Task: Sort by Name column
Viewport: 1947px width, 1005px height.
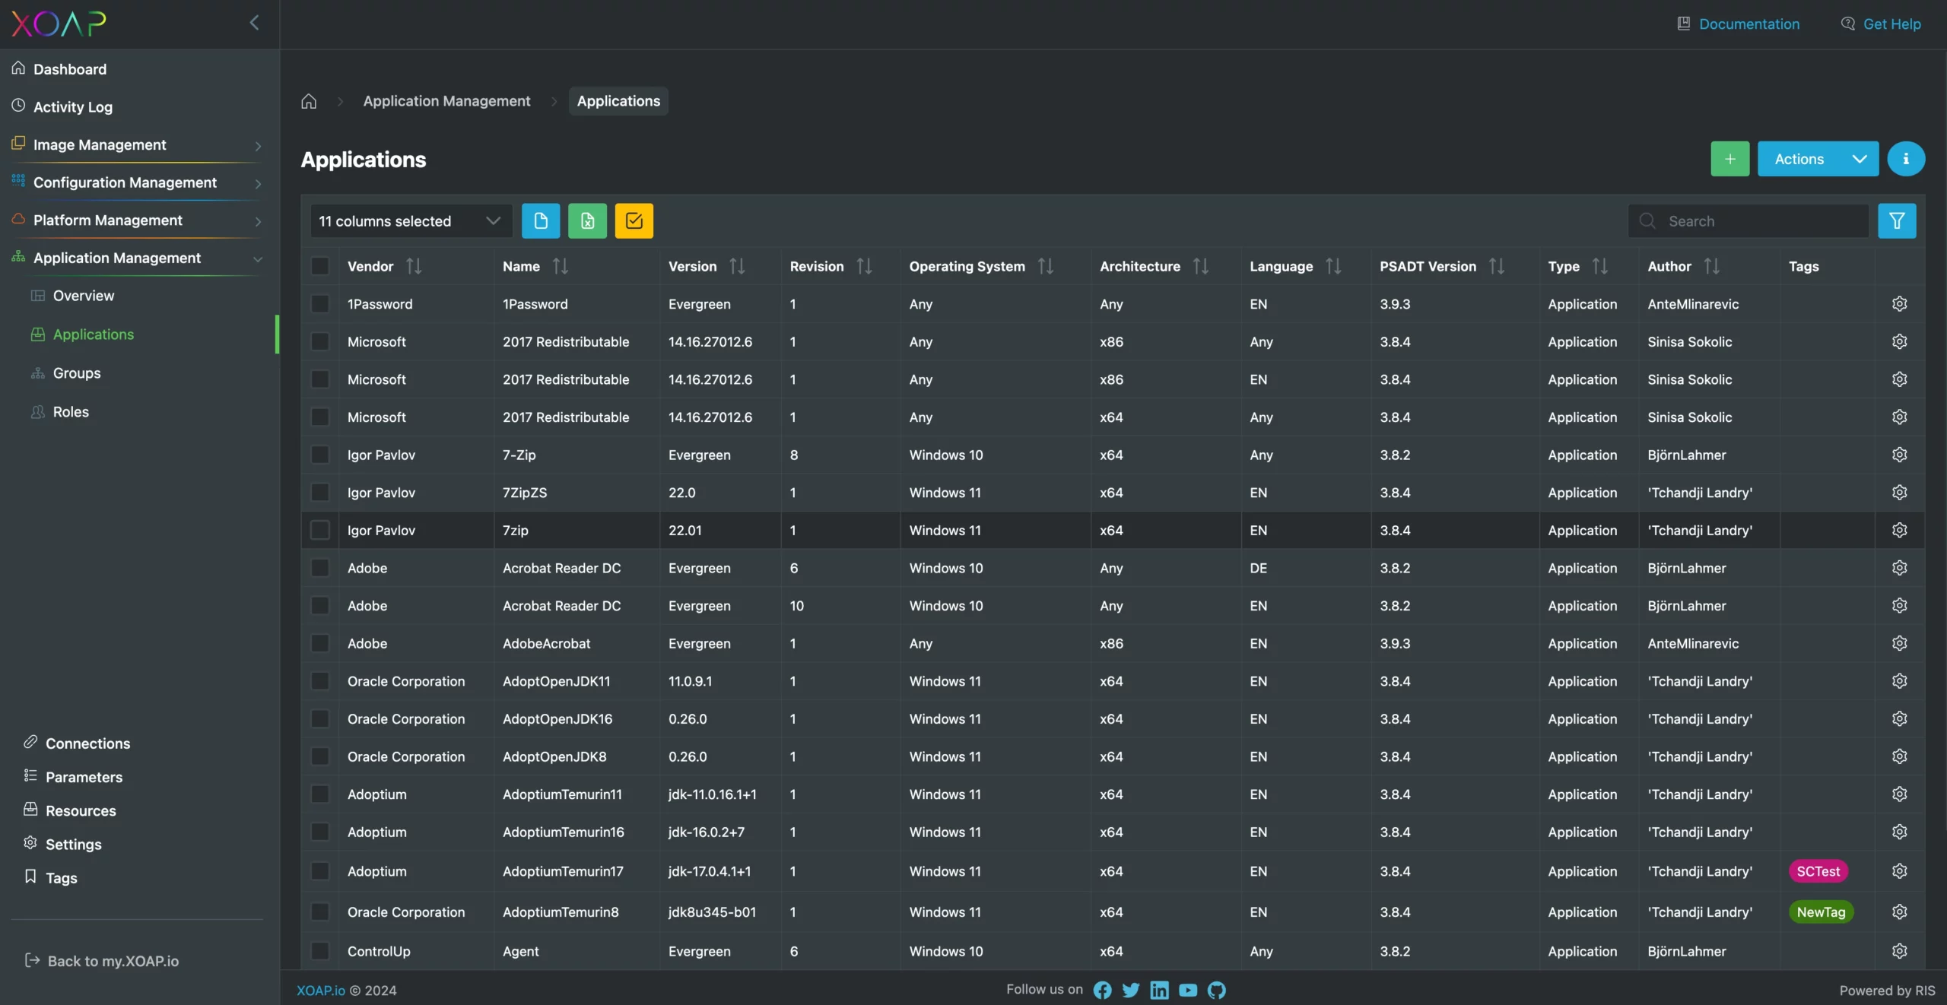Action: pyautogui.click(x=561, y=266)
